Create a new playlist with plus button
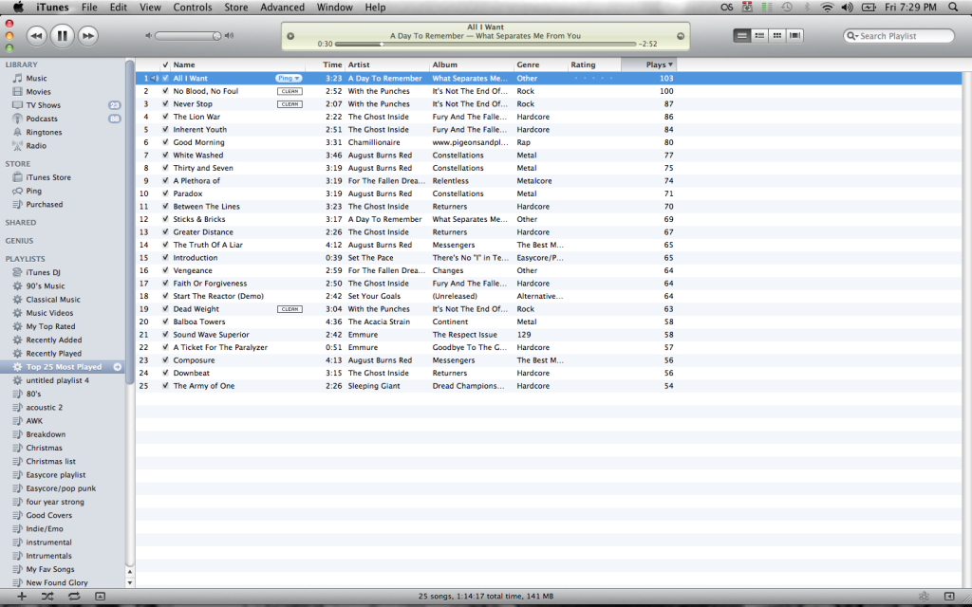The image size is (972, 607). (x=22, y=597)
